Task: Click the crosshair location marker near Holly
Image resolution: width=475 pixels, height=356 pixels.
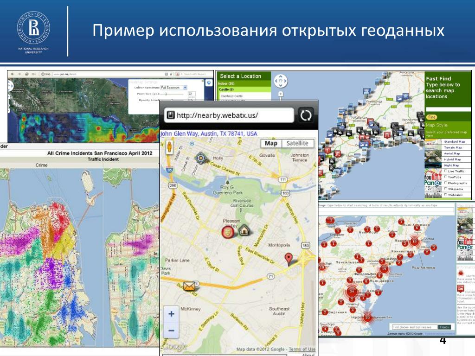Action: click(200, 158)
